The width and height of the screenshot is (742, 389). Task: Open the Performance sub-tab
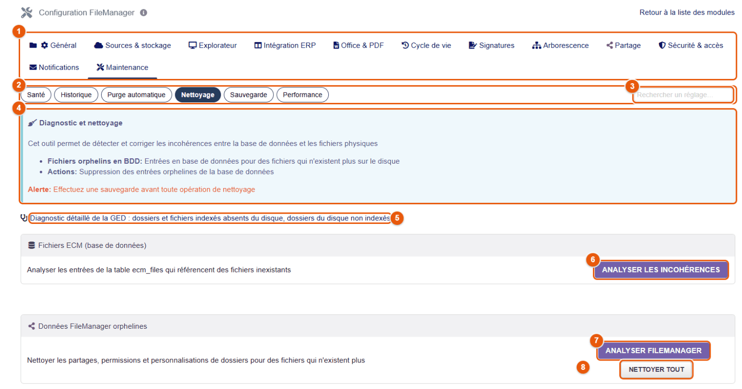click(x=303, y=95)
